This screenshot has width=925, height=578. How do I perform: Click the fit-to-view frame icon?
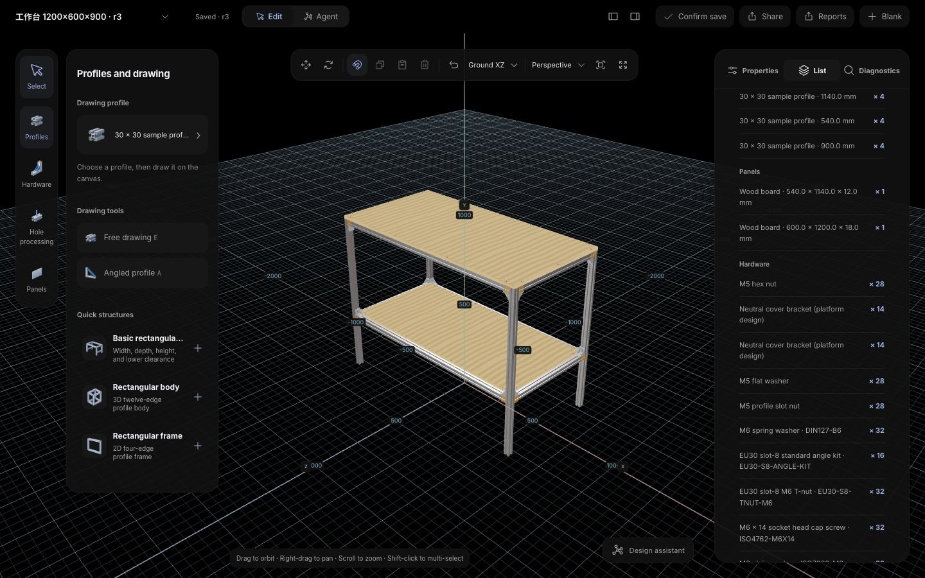pyautogui.click(x=601, y=65)
